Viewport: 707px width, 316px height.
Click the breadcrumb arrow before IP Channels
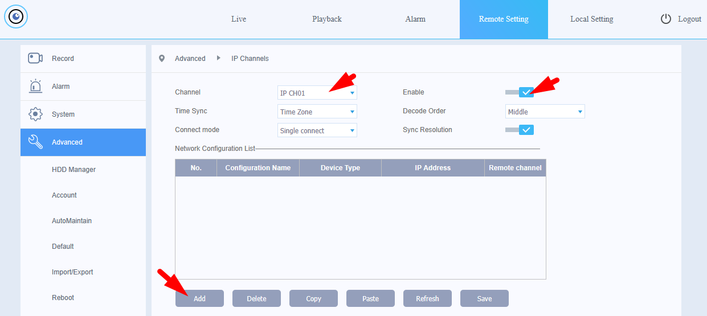click(219, 58)
